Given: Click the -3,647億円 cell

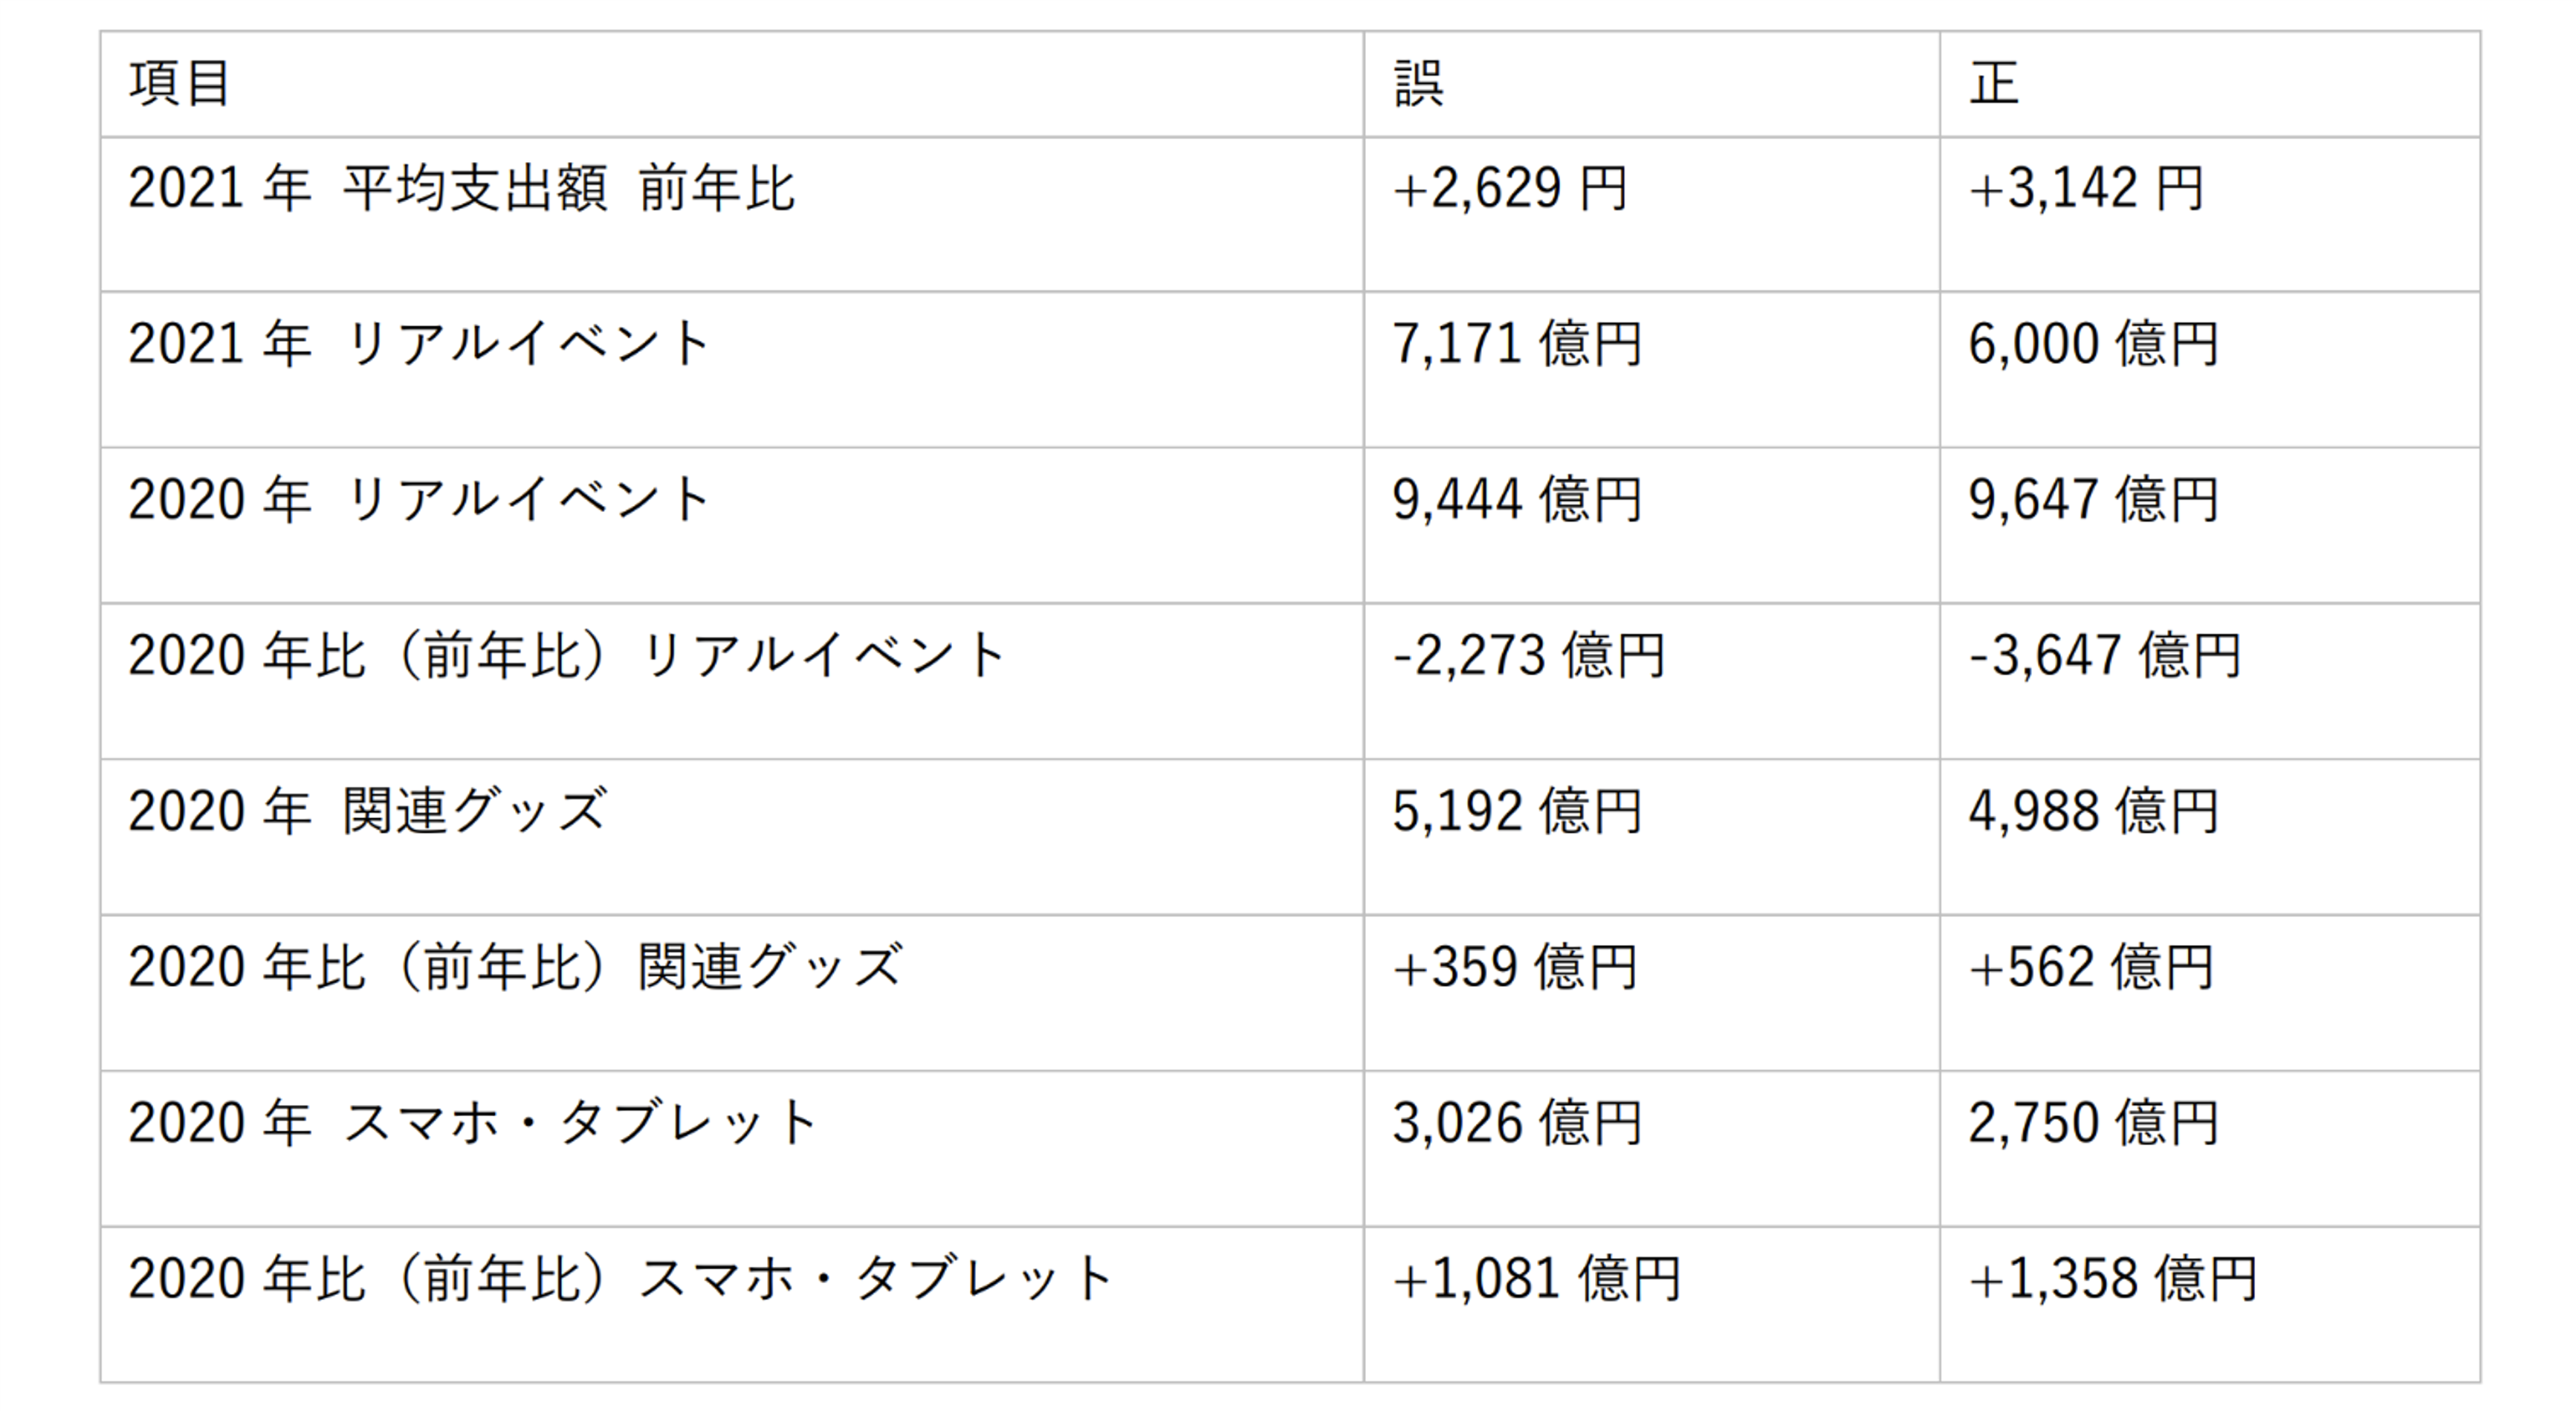Looking at the screenshot, I should tap(2105, 656).
